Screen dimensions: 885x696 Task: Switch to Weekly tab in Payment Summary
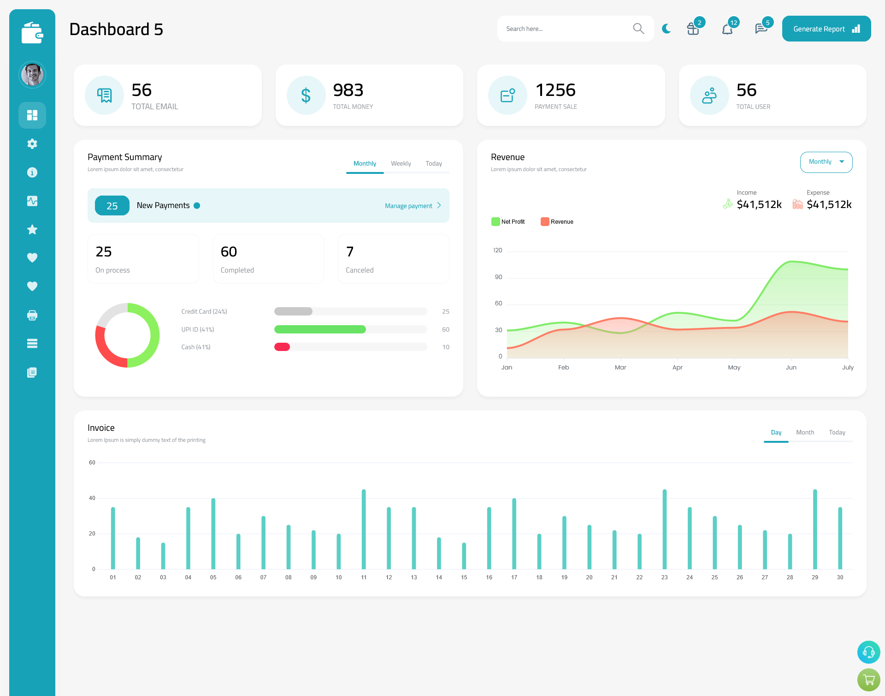click(x=401, y=163)
